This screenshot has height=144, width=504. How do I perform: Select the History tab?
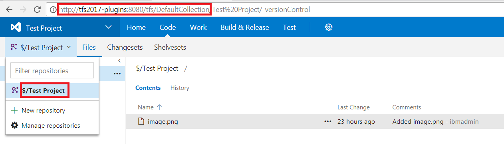(180, 88)
